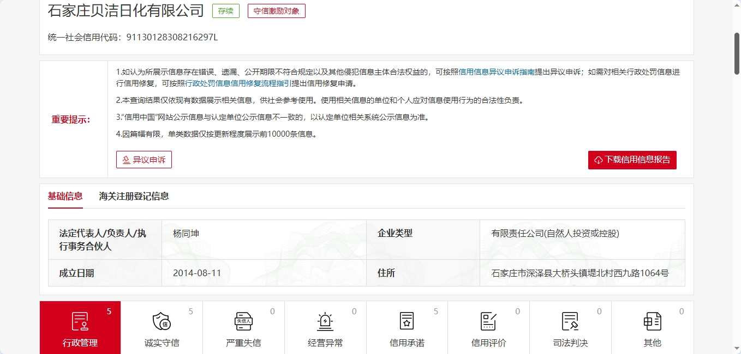Select the 基础信息 tab
The image size is (741, 354).
point(65,196)
